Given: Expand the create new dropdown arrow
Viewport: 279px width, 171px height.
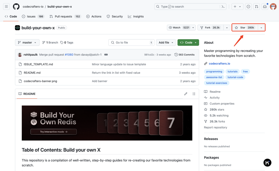Looking at the screenshot, I should pyautogui.click(x=240, y=6).
